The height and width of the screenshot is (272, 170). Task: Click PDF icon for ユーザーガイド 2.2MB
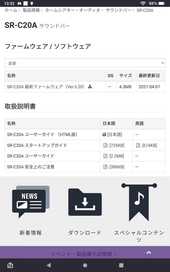click(105, 156)
